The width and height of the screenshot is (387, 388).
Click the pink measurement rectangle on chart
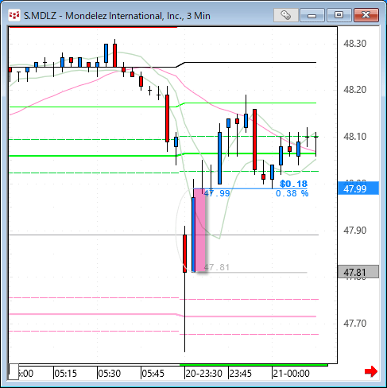tap(200, 230)
